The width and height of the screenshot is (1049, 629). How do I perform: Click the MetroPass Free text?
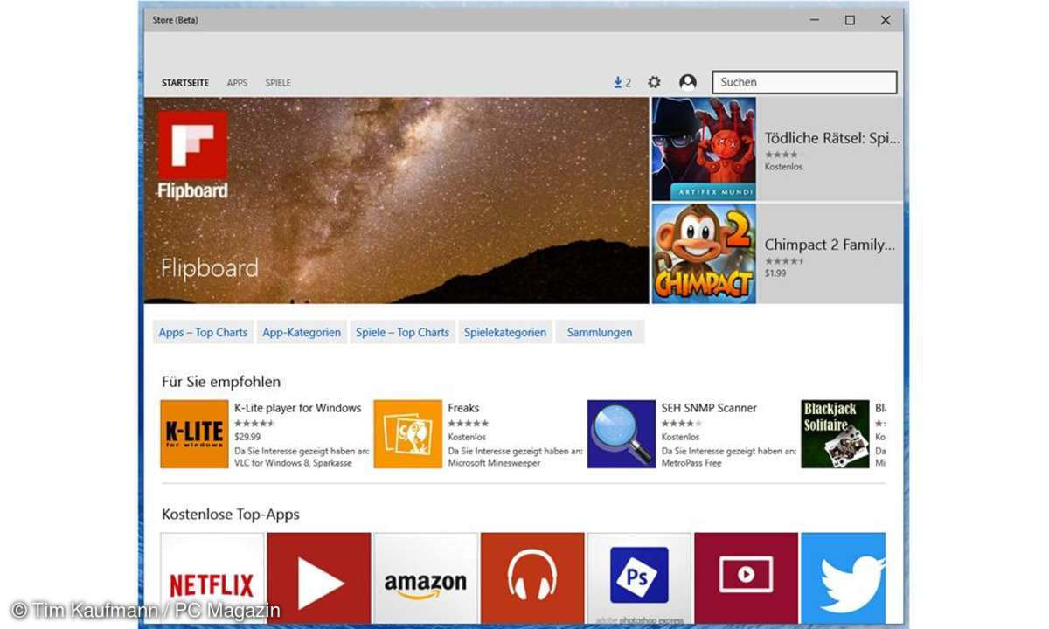(x=691, y=463)
